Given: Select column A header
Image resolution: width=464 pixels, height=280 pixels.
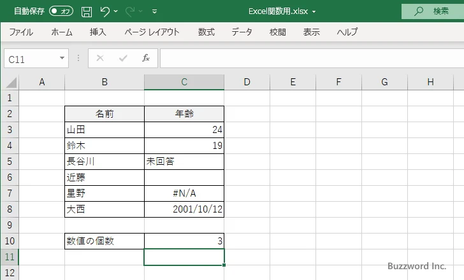Looking at the screenshot, I should (x=42, y=82).
